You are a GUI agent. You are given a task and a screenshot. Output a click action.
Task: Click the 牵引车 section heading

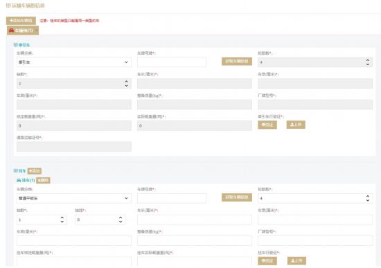click(x=21, y=45)
